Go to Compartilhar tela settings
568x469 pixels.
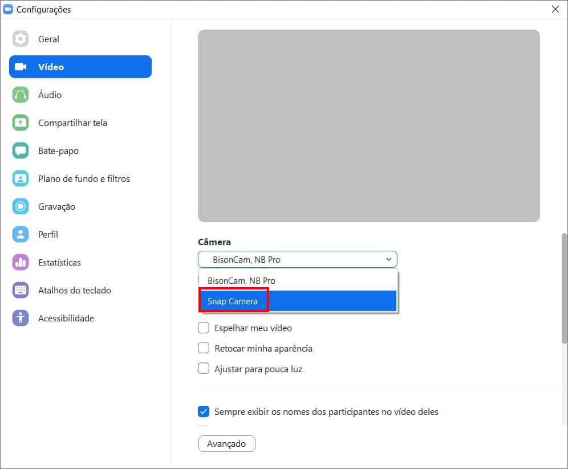coord(72,123)
